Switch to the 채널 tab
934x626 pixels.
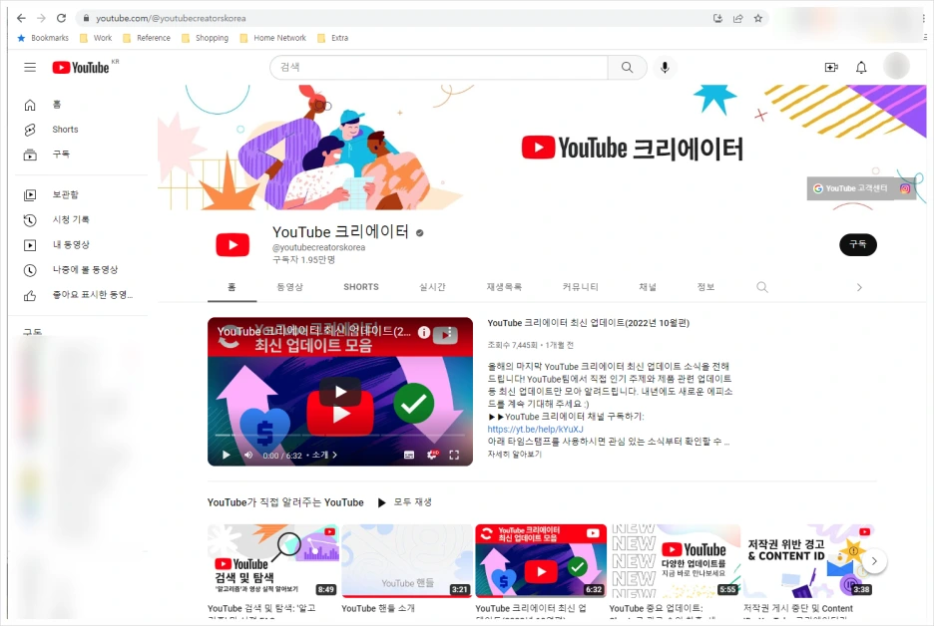click(648, 287)
